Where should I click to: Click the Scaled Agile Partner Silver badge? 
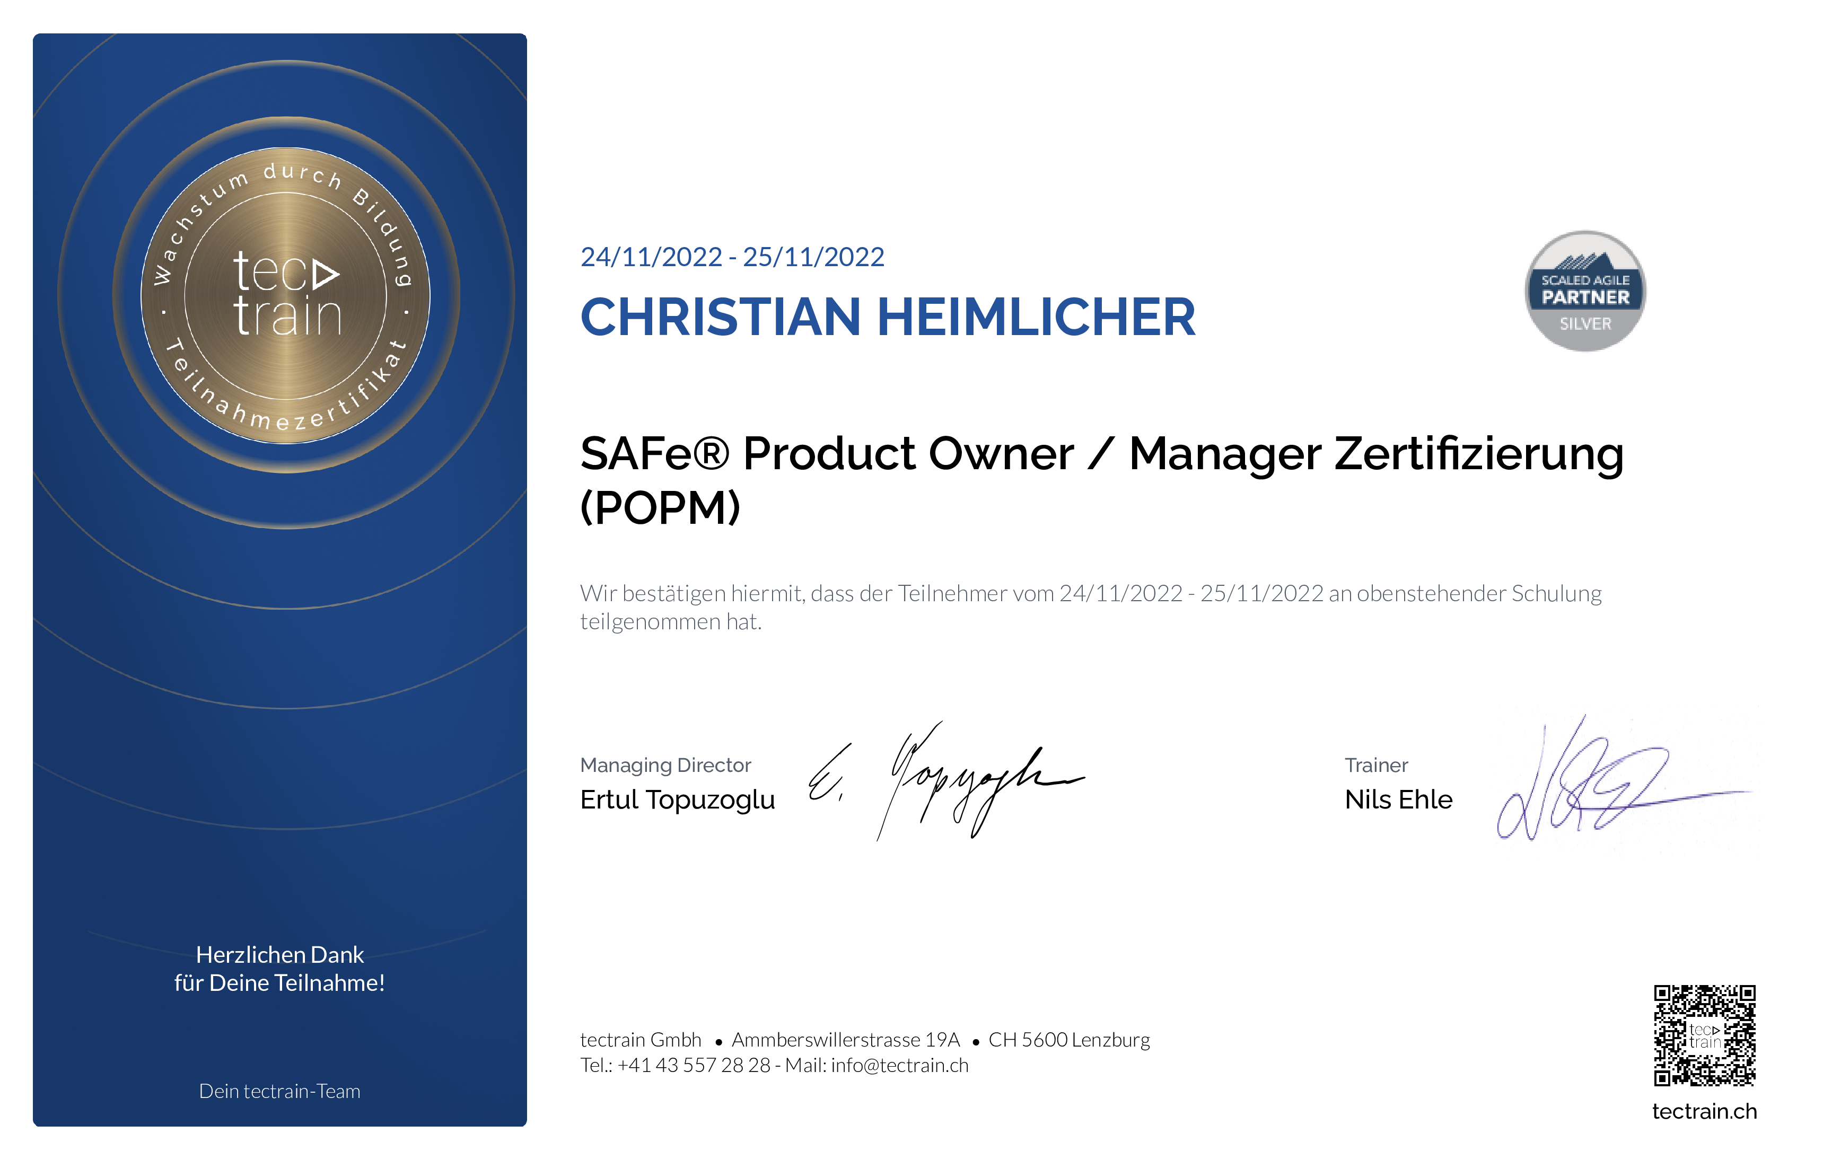coord(1584,292)
